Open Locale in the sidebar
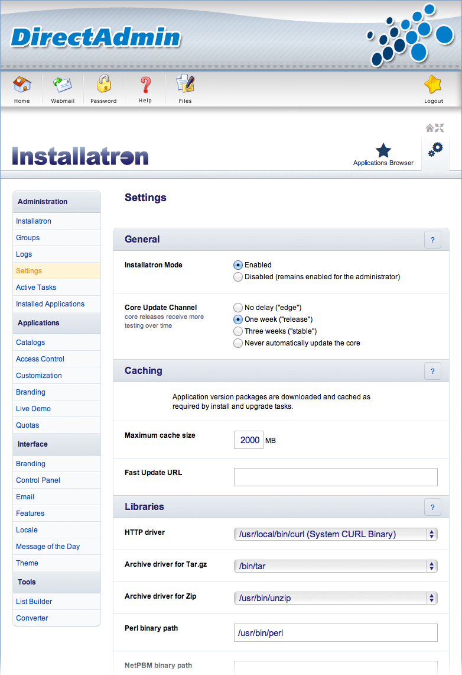Image resolution: width=462 pixels, height=675 pixels. coord(57,530)
